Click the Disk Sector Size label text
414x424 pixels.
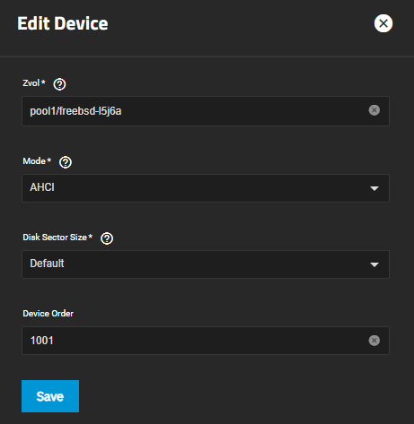[x=55, y=238]
